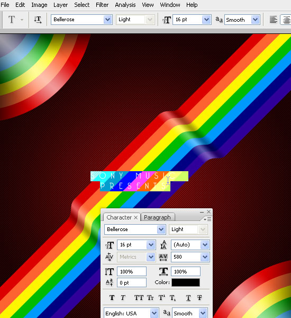Click the vertical scale 100% field
The width and height of the screenshot is (291, 318).
click(x=132, y=271)
